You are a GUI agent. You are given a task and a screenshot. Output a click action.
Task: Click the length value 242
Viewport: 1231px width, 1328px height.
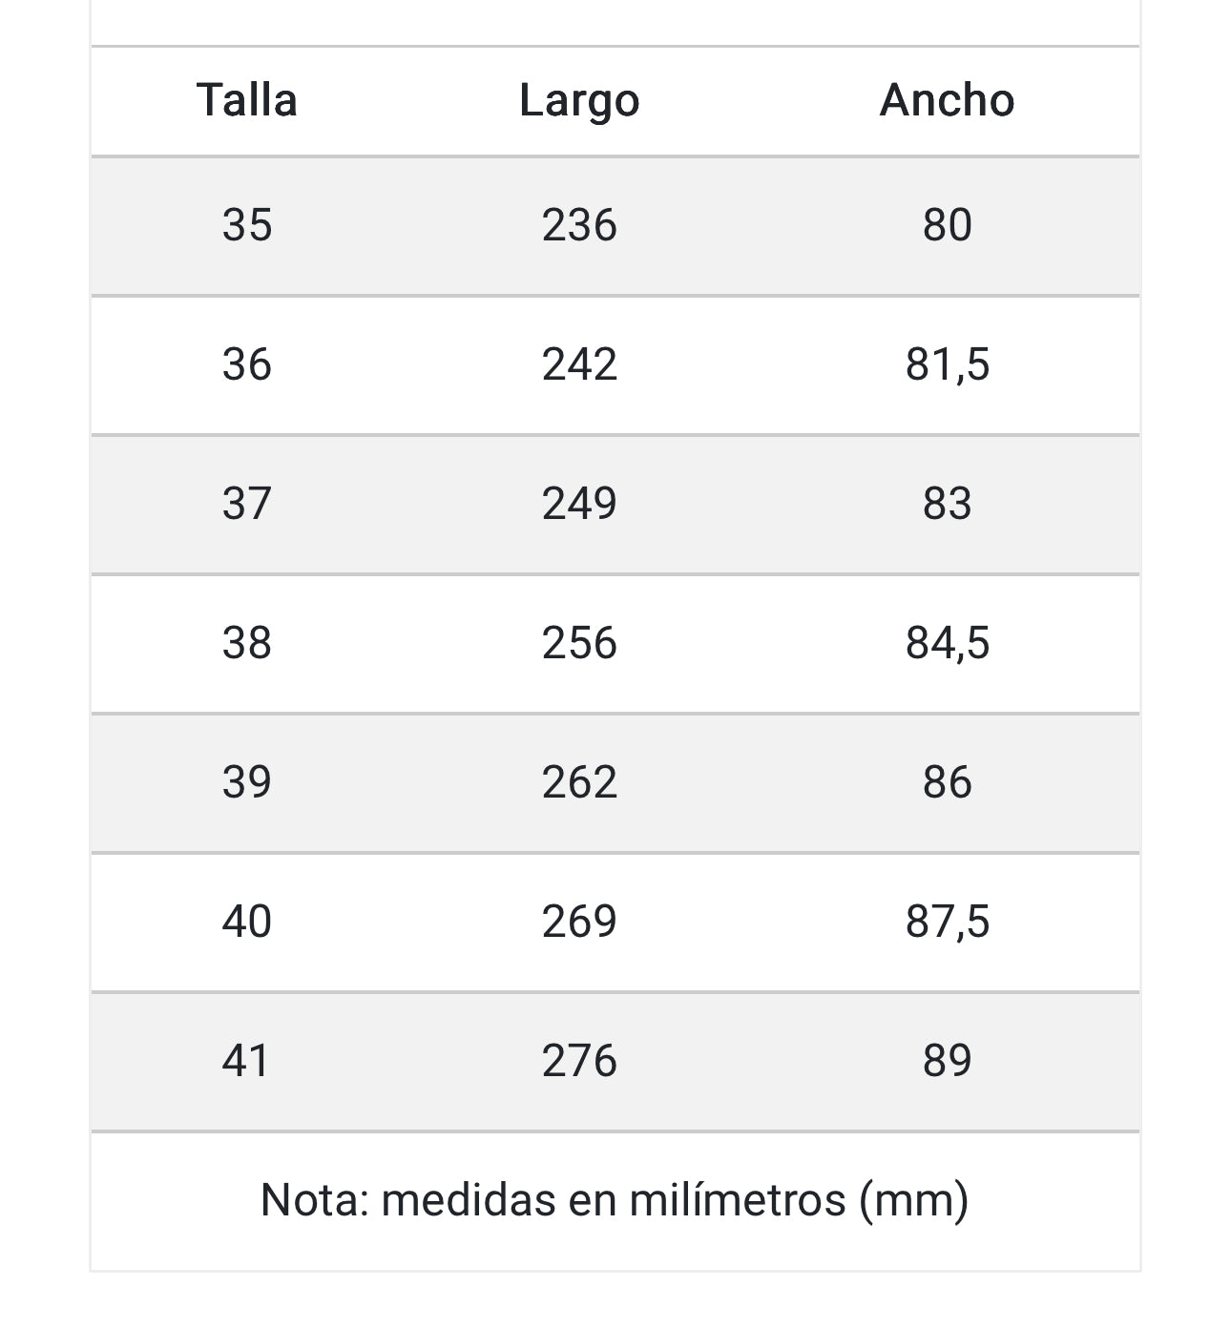pos(579,364)
